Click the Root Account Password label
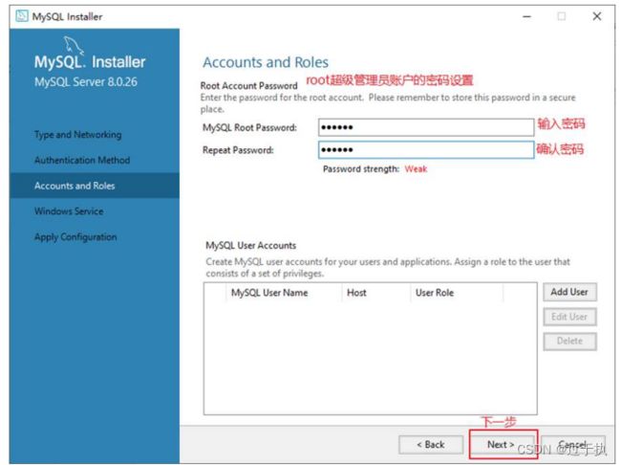Screen dimensions: 621x465 pyautogui.click(x=248, y=86)
